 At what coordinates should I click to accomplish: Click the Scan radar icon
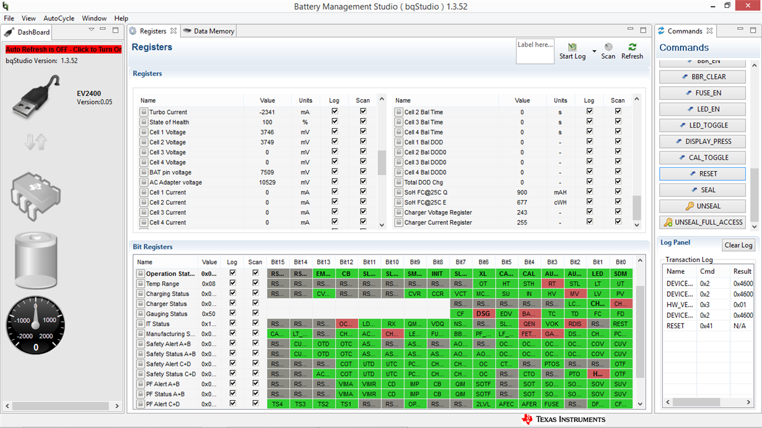pyautogui.click(x=608, y=46)
